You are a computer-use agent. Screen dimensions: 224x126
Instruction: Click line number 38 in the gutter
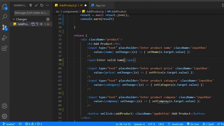[x=60, y=60]
